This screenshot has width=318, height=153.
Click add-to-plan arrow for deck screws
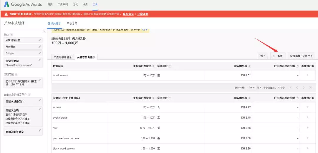click(307, 117)
